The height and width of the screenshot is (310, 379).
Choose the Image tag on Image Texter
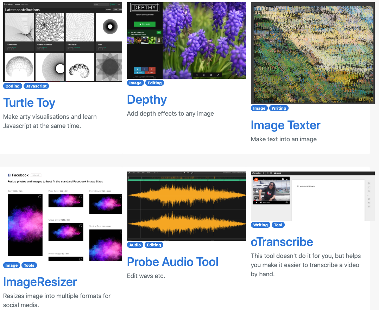pos(259,108)
